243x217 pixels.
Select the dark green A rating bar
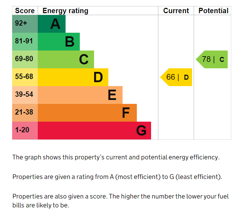click(52, 24)
